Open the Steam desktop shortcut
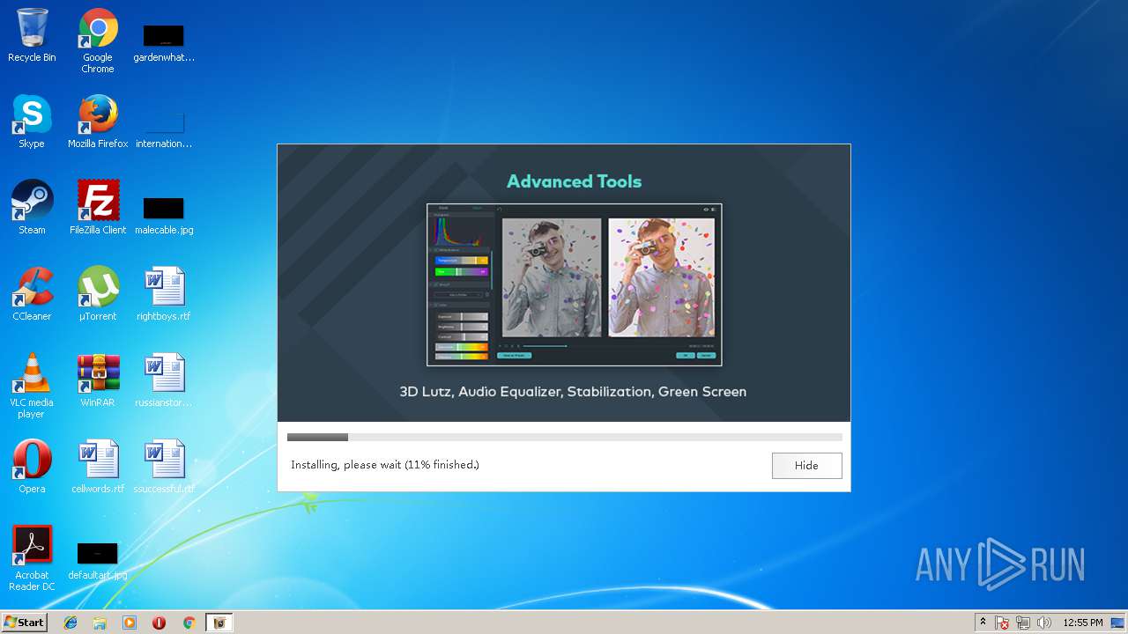 32,208
